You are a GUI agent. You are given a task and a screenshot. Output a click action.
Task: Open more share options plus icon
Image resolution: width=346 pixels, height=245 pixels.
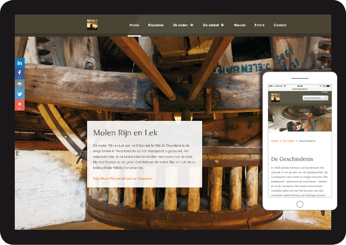click(x=20, y=105)
